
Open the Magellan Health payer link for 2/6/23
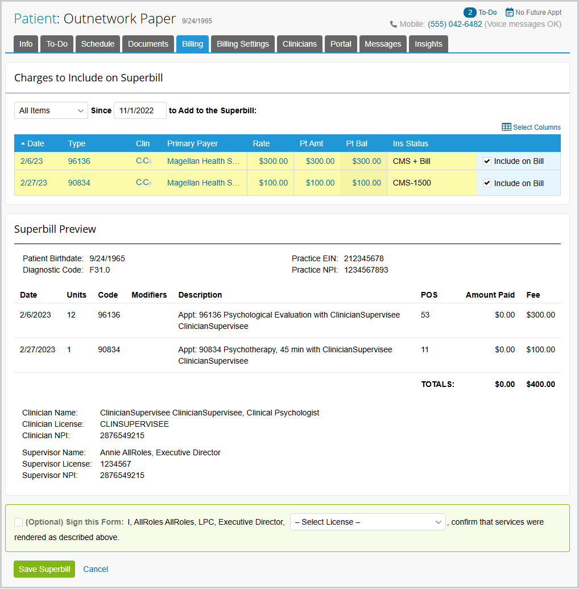click(203, 161)
